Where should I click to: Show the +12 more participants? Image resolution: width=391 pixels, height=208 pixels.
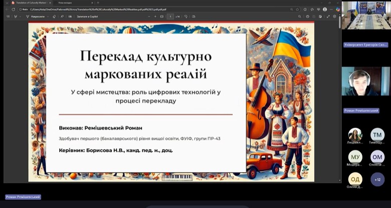[x=377, y=179]
